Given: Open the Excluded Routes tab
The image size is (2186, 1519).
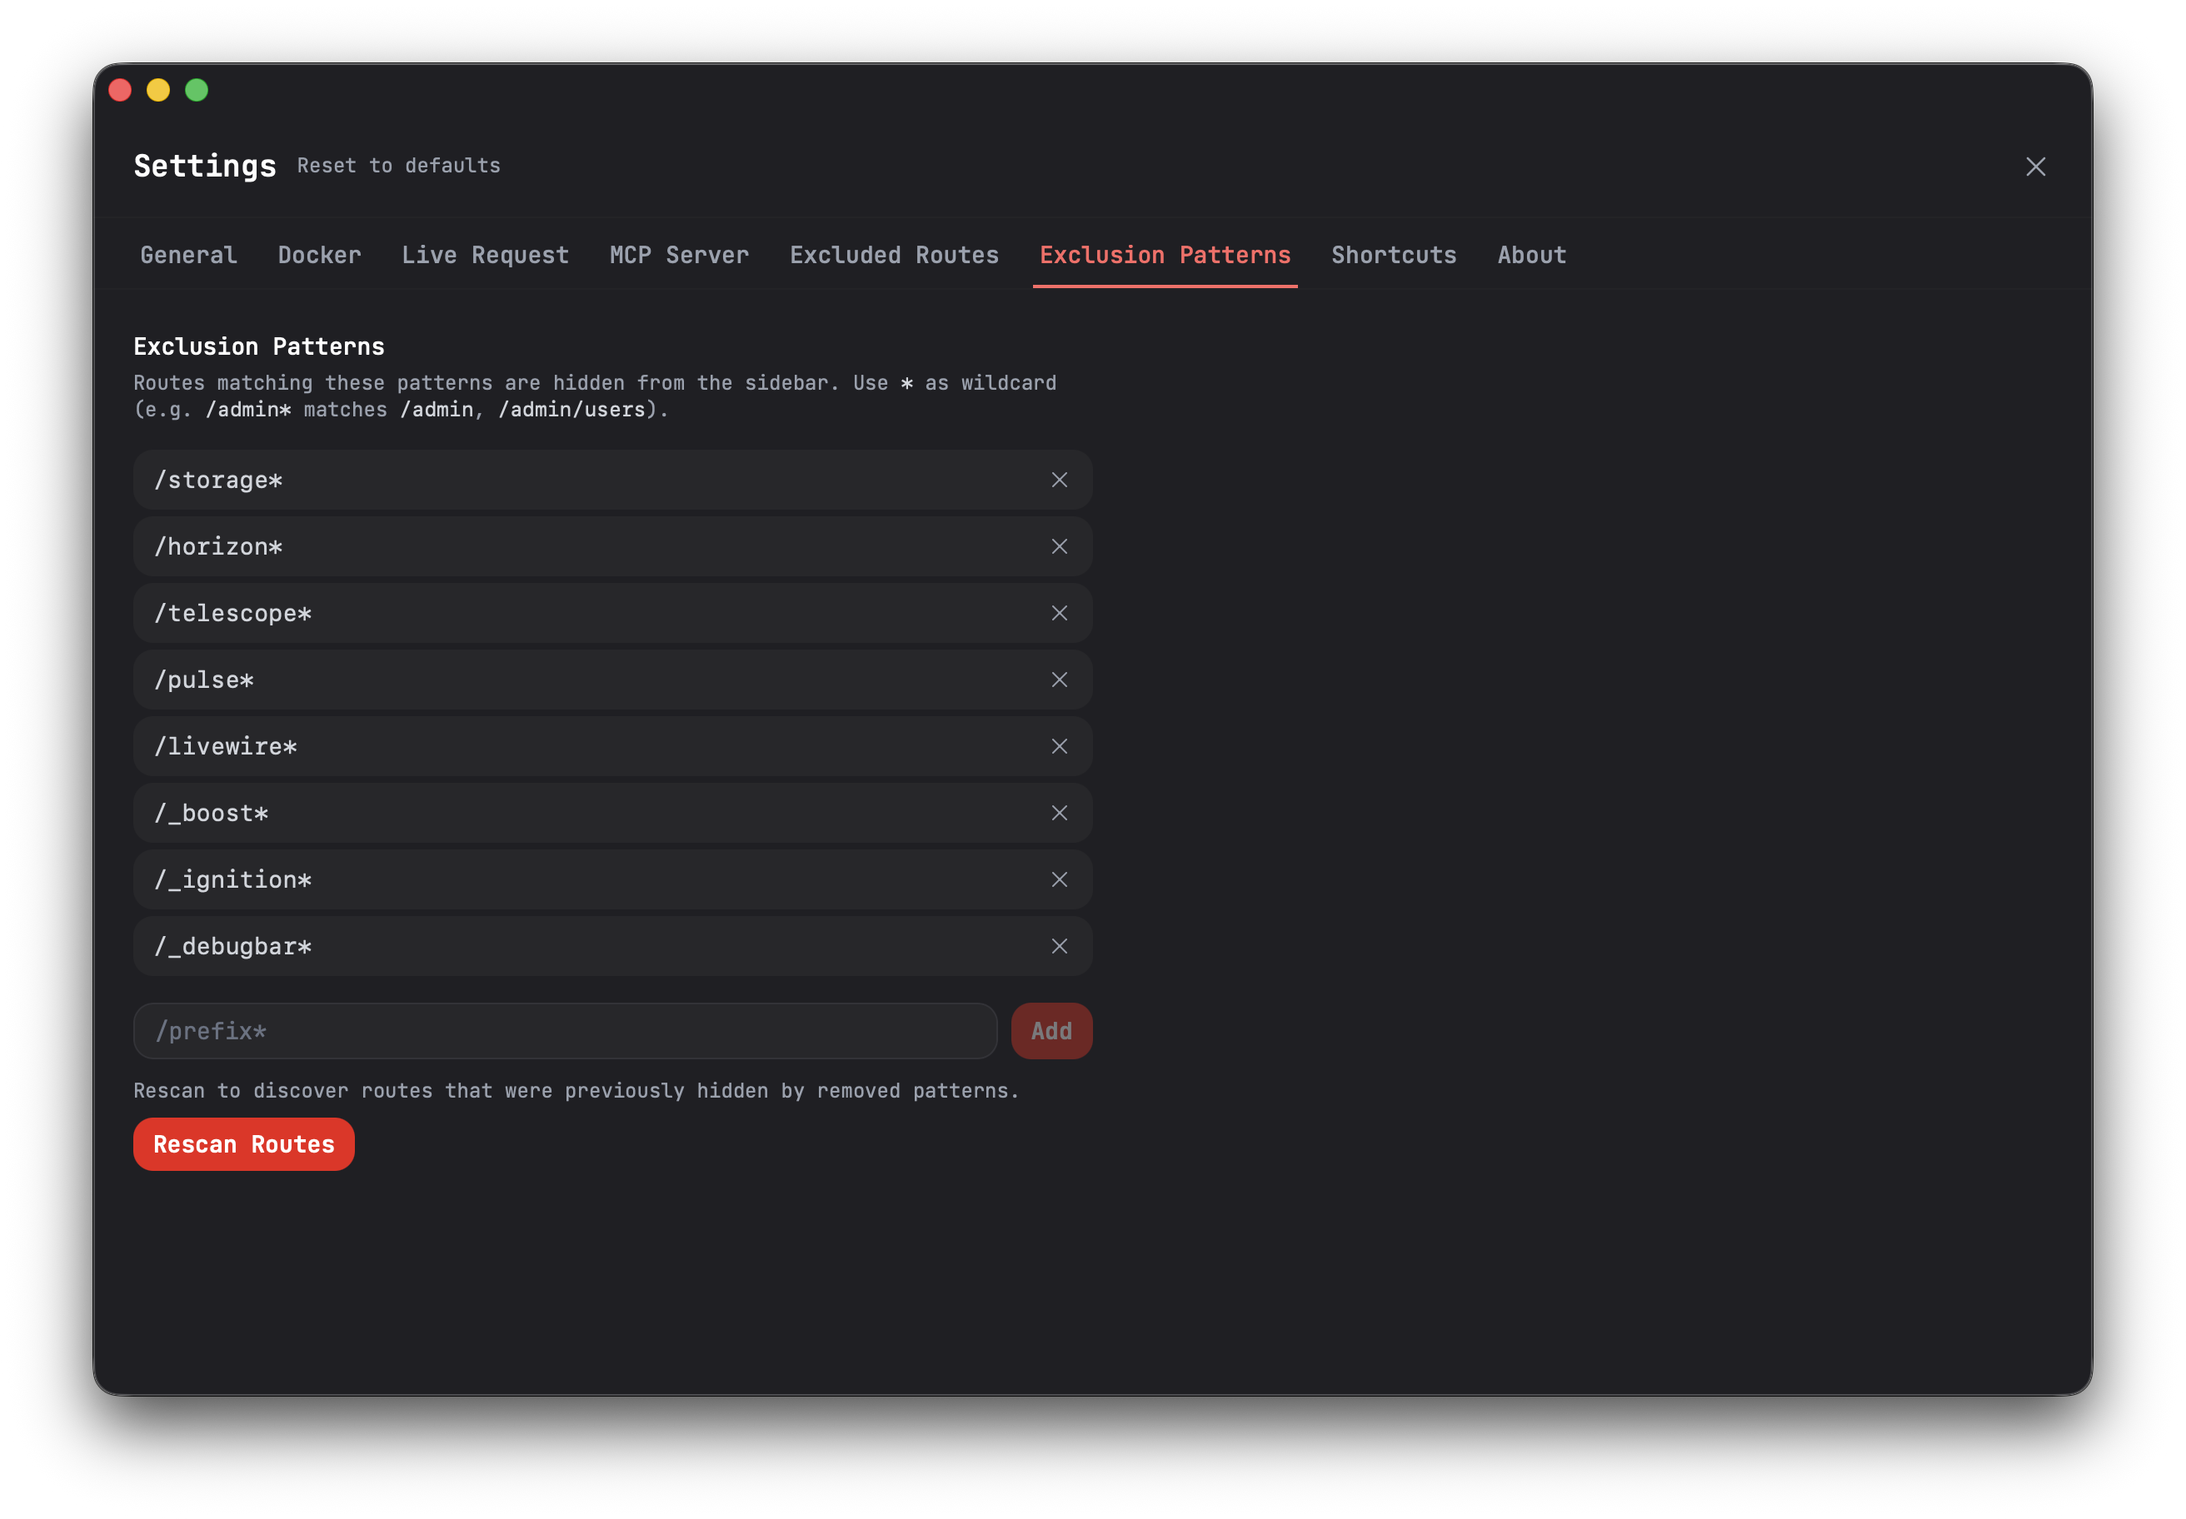Looking at the screenshot, I should pyautogui.click(x=893, y=255).
